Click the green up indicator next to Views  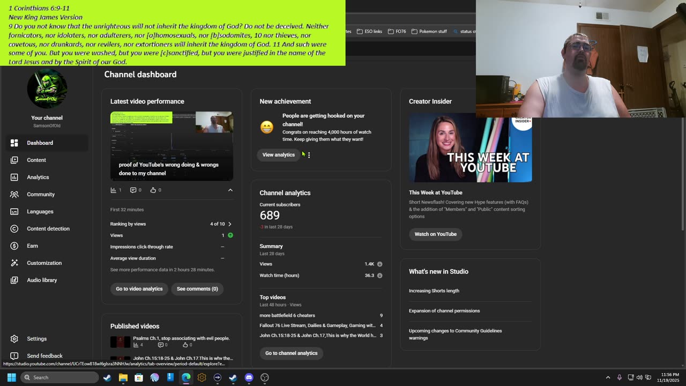pyautogui.click(x=230, y=235)
